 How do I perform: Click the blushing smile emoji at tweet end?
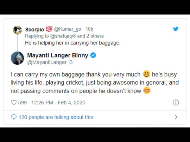147,91
